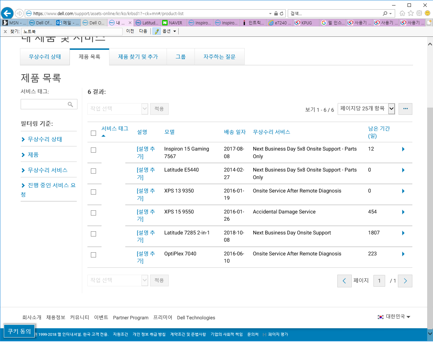433x342 pixels.
Task: Open the find bar 옵션 dropdown
Action: [169, 31]
